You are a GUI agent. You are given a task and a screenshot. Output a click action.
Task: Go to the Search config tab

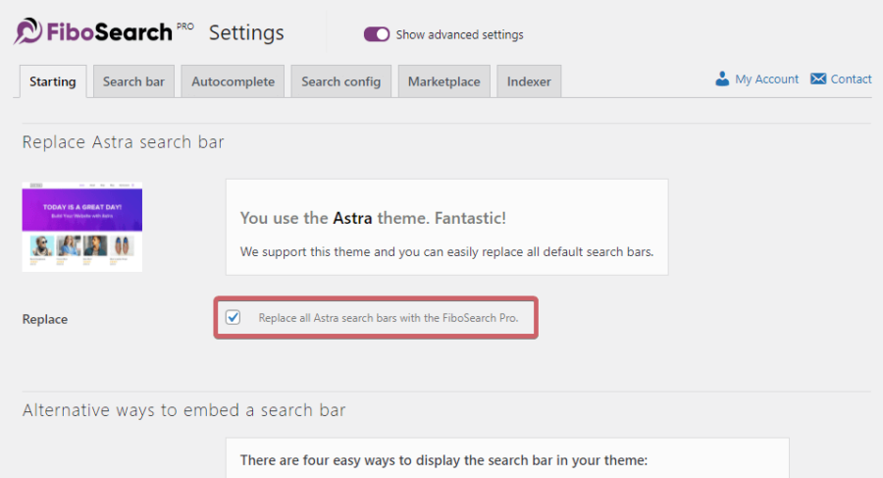click(340, 81)
